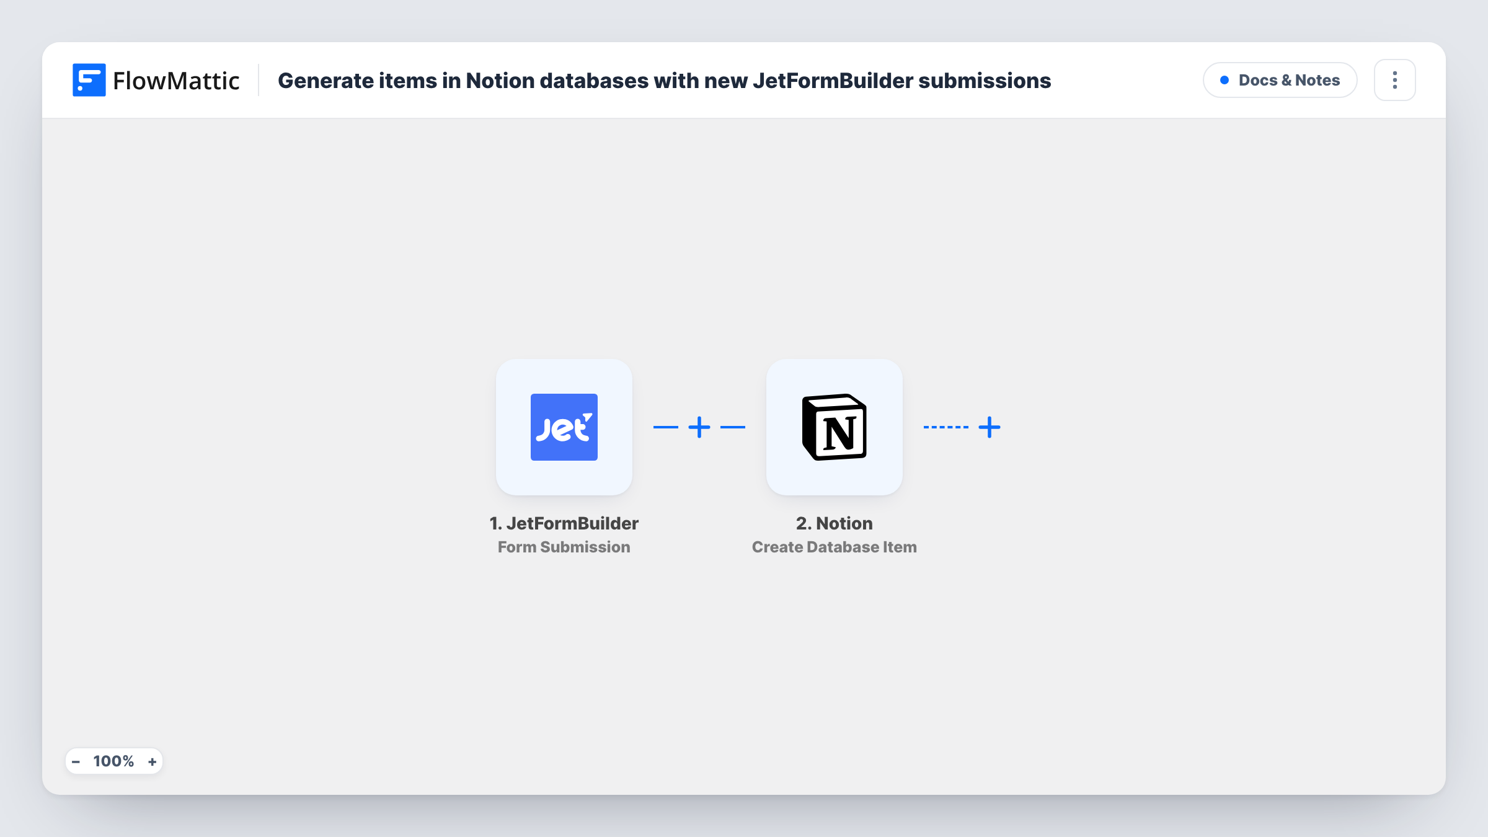
Task: Insert a step between JetFormBuilder and Notion
Action: tap(699, 427)
